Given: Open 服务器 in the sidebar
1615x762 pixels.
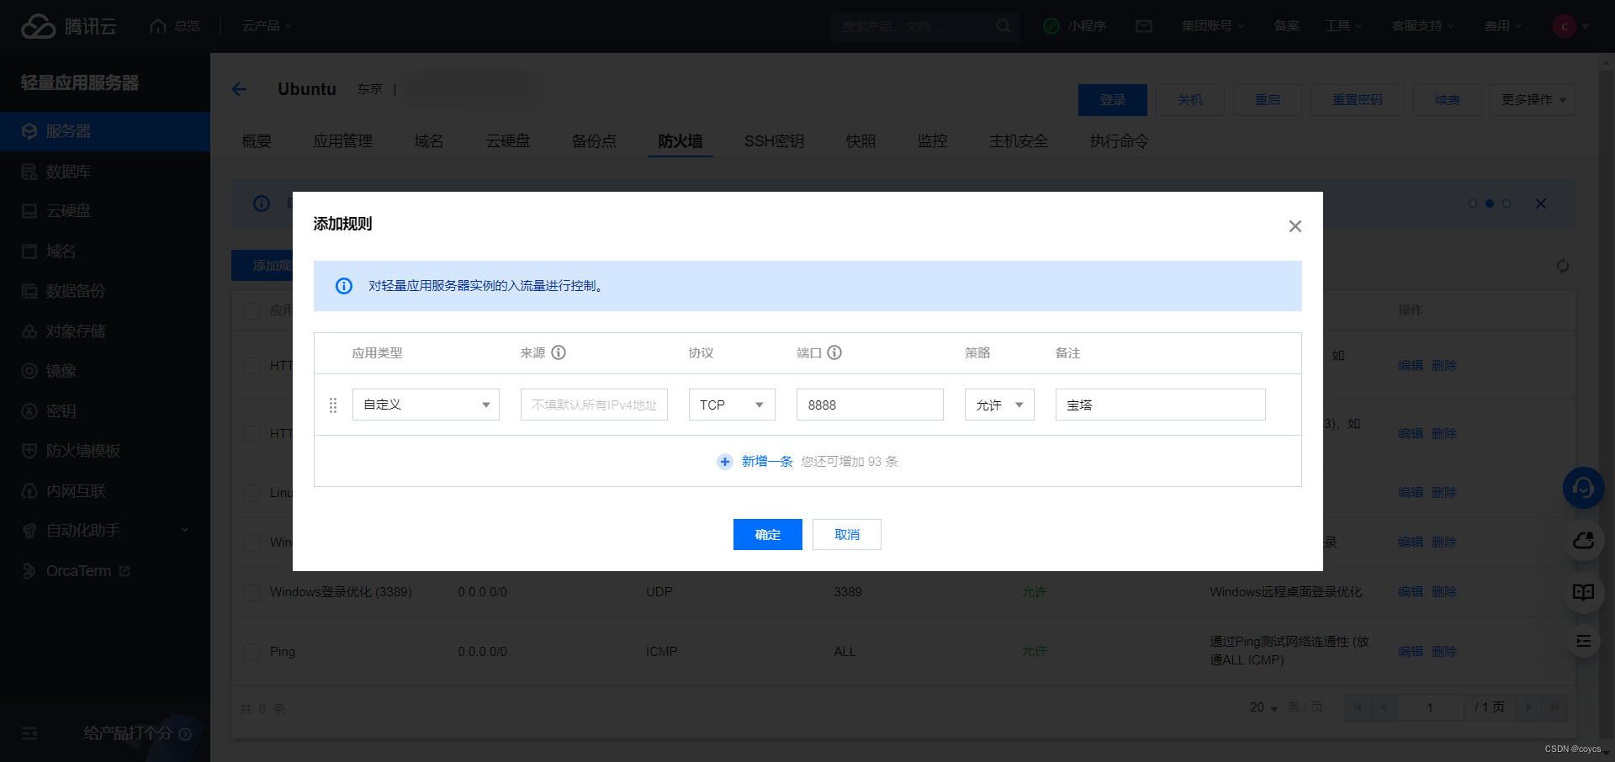Looking at the screenshot, I should (x=105, y=131).
